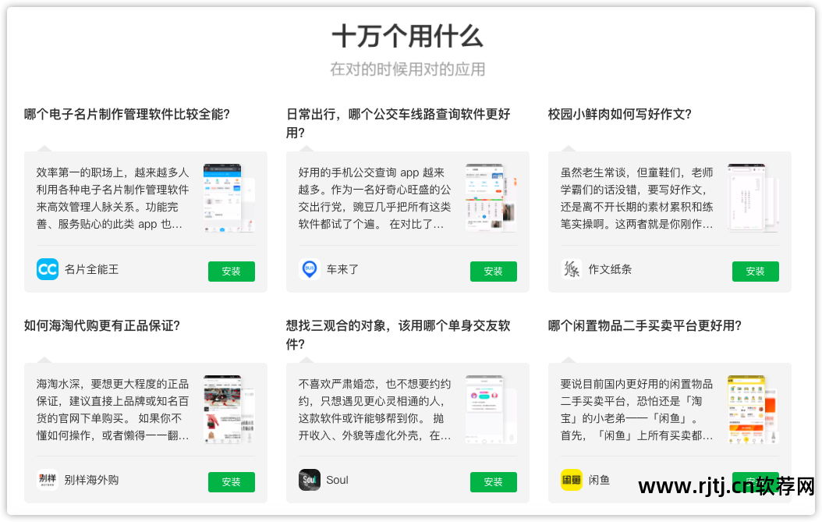Open question 哪个闲置物品二手买卖平台更好用?
Image resolution: width=822 pixels, height=522 pixels.
(x=645, y=326)
